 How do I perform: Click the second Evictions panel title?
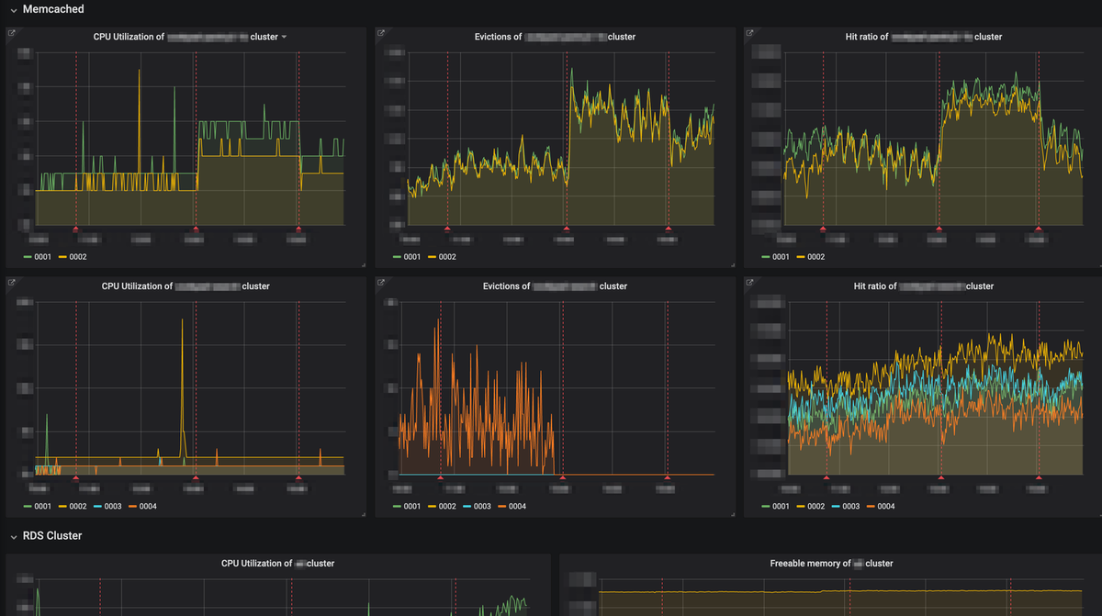(x=555, y=286)
